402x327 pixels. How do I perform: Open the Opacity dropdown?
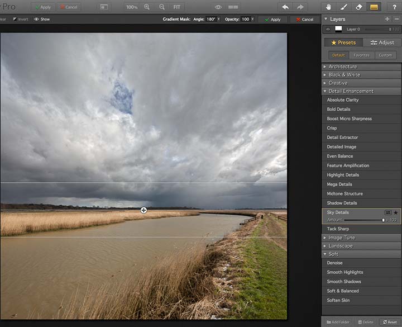pyautogui.click(x=252, y=19)
